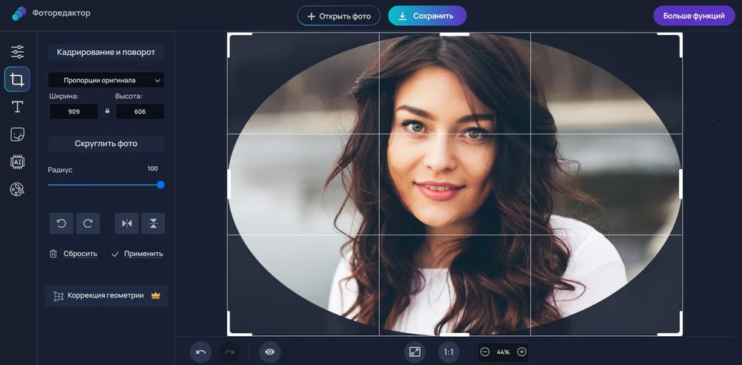Click Открыть фото button

pos(339,16)
